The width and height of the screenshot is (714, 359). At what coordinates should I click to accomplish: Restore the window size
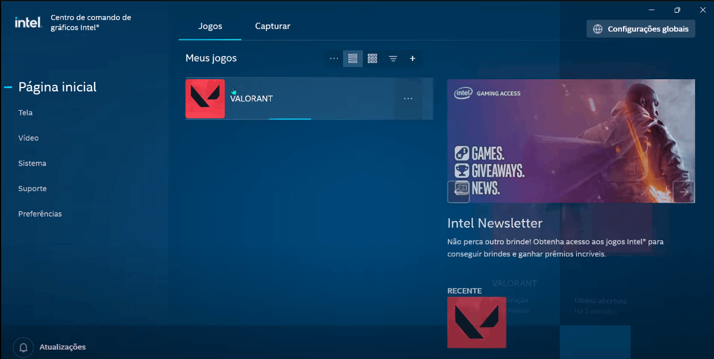[677, 10]
